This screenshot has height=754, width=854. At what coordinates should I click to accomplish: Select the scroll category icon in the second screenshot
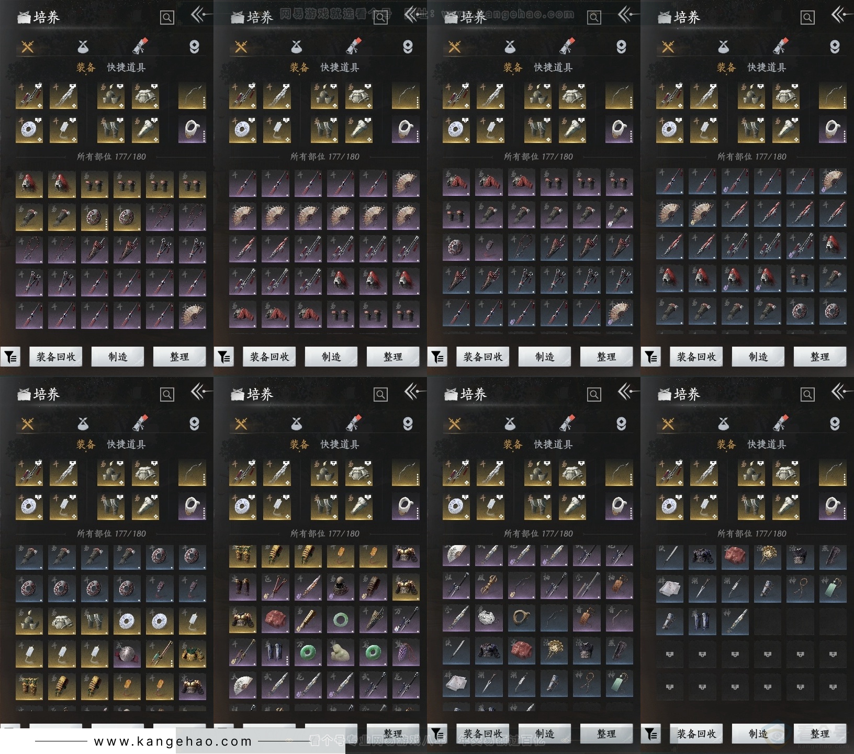(354, 47)
